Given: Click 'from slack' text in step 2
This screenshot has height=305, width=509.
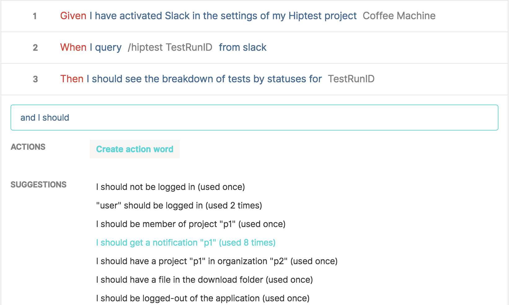Looking at the screenshot, I should tap(242, 47).
